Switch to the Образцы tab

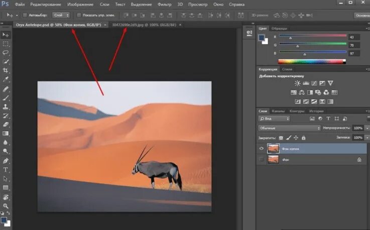[x=279, y=28]
